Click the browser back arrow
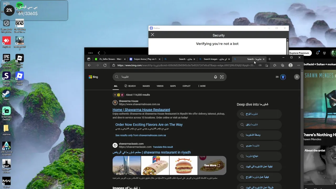336x189 pixels. (90, 65)
